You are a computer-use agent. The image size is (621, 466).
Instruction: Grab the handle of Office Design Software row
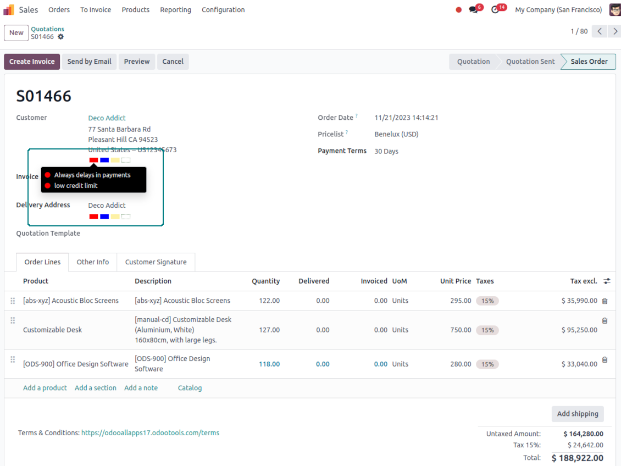coord(13,359)
